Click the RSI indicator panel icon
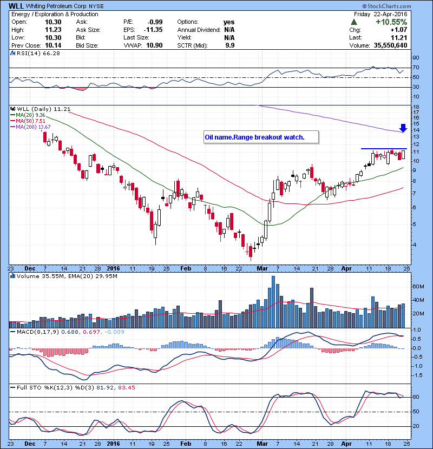433x449 pixels. coord(12,53)
